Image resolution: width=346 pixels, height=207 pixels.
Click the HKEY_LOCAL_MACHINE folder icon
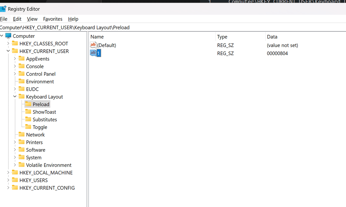click(15, 172)
